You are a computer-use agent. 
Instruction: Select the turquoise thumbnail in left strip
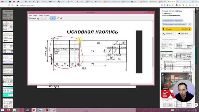(8, 92)
